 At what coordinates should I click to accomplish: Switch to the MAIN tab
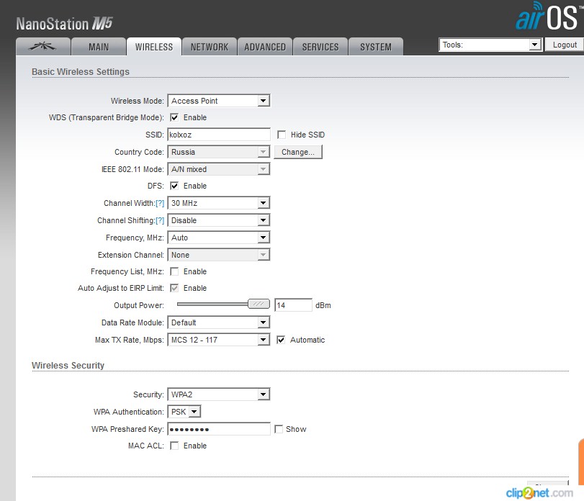click(99, 47)
